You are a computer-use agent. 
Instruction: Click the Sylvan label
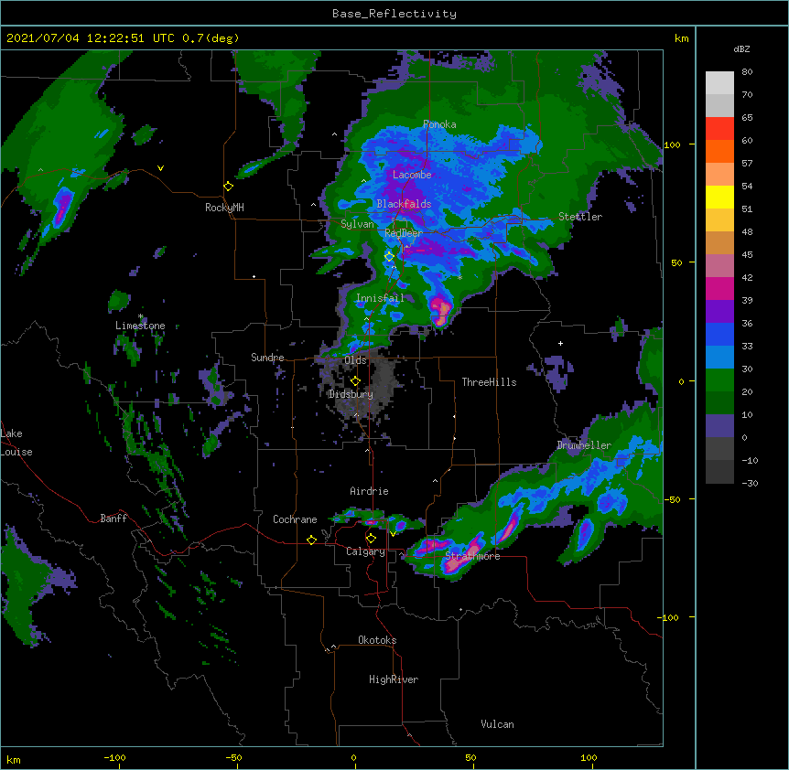click(x=357, y=224)
